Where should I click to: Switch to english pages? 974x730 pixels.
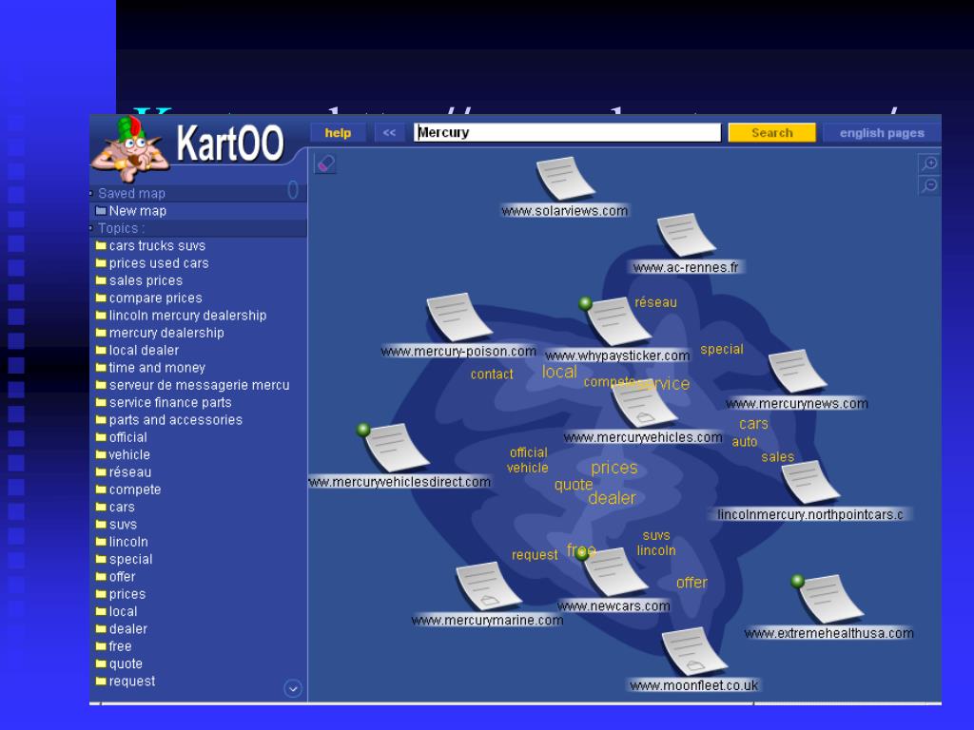coord(882,133)
